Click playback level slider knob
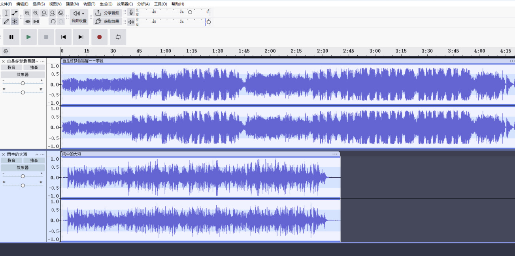The height and width of the screenshot is (256, 515). click(209, 22)
